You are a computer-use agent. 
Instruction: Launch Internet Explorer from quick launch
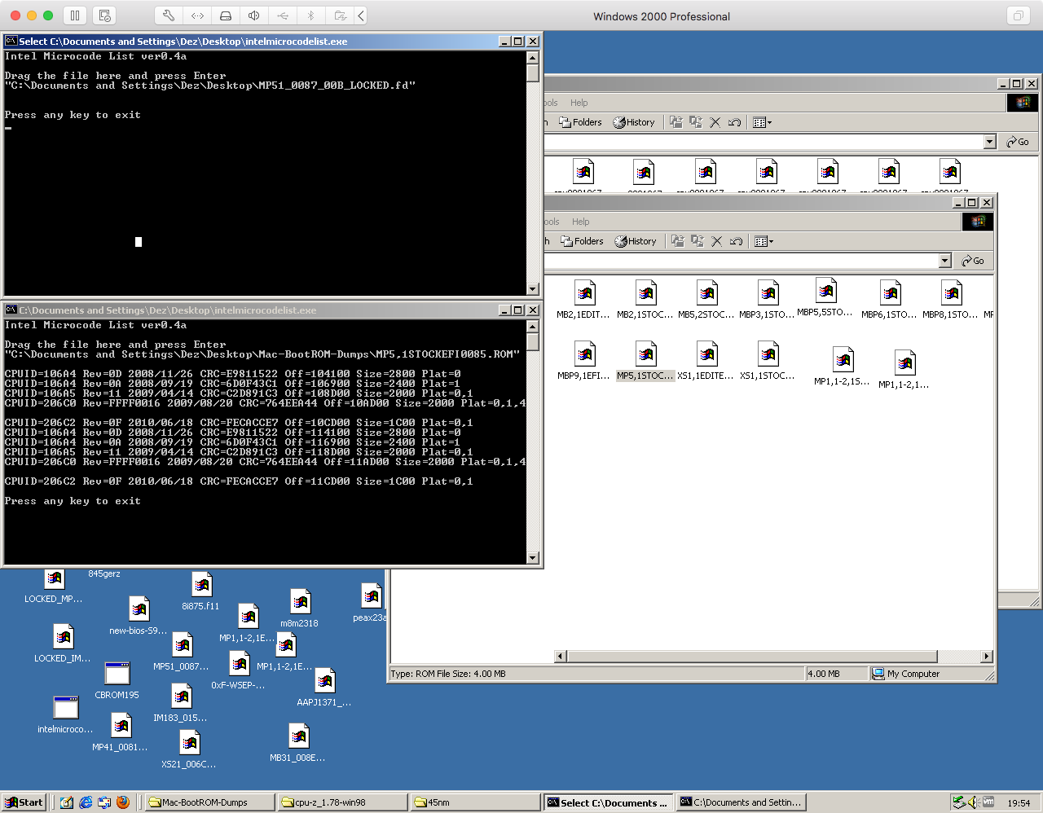[x=86, y=802]
